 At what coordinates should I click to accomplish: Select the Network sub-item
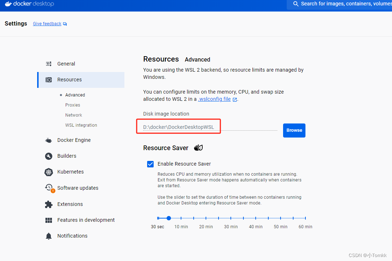click(x=74, y=115)
